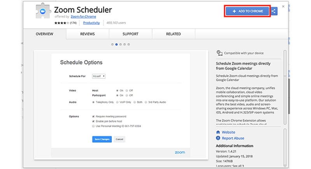311x169 pixels.
Task: Select Telephony Only audio option
Action: pos(93,102)
